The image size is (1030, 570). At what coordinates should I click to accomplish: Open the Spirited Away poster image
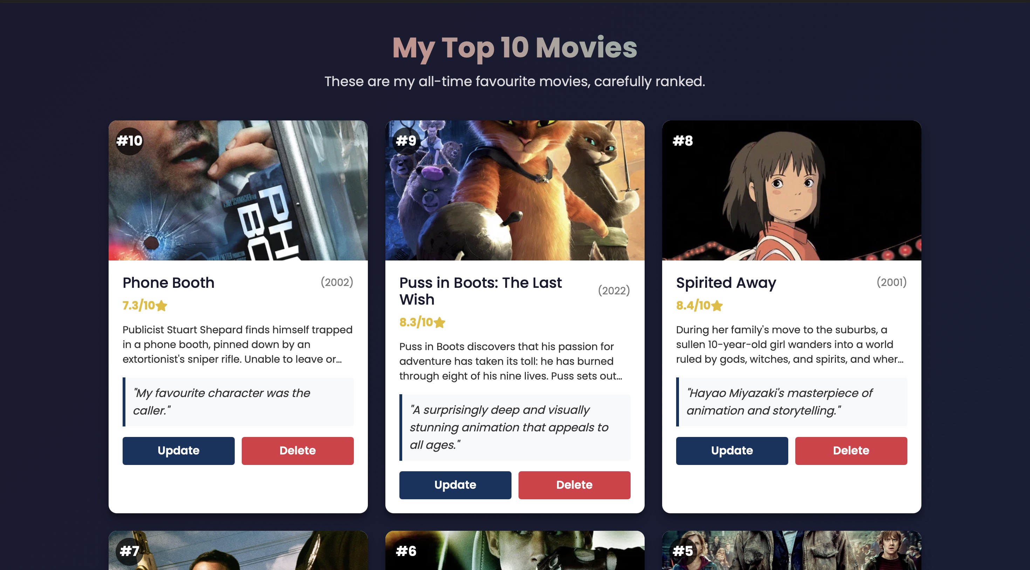pos(791,190)
